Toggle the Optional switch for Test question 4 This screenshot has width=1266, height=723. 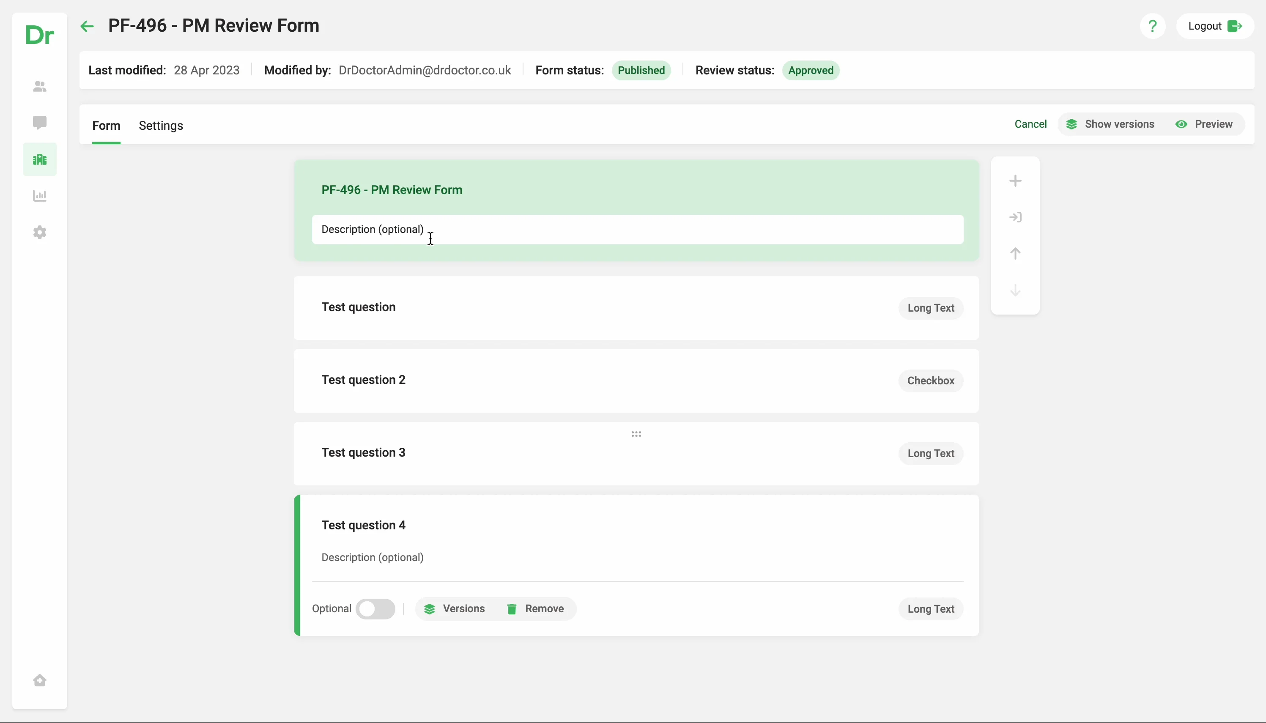[375, 609]
